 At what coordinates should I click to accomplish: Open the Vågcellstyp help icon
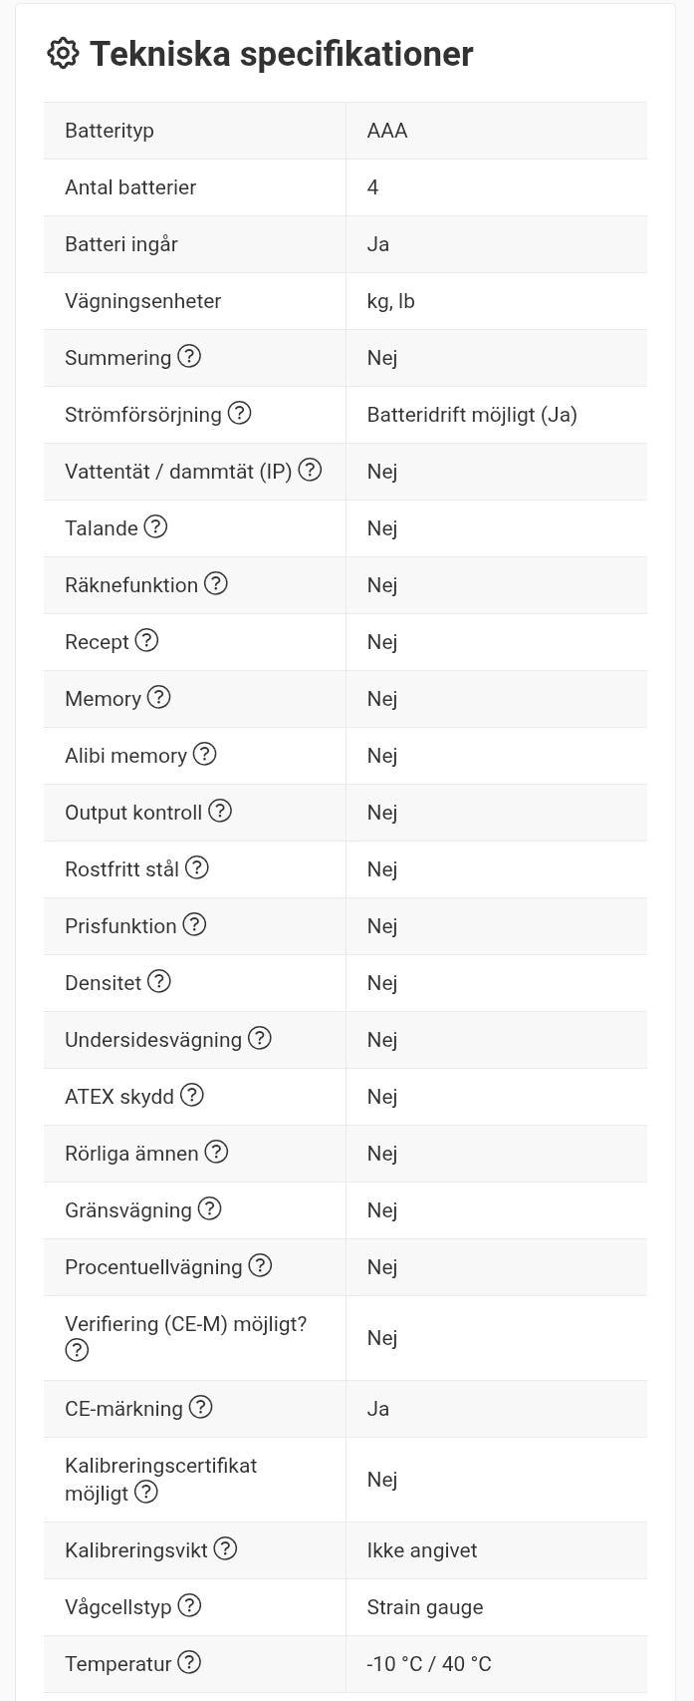click(x=188, y=1605)
